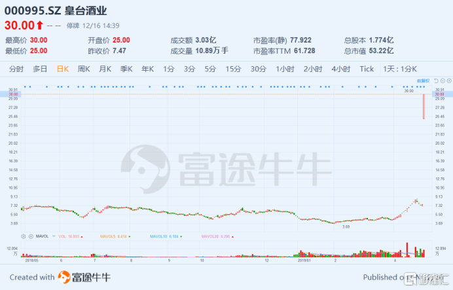The height and width of the screenshot is (290, 453).
Task: Click the 2018/05 date label on time axis
Action: tap(32, 261)
